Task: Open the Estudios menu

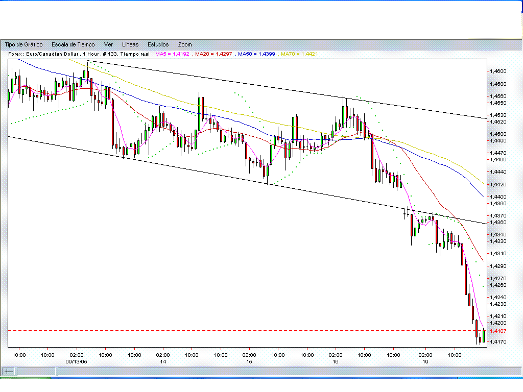Action: click(x=158, y=45)
